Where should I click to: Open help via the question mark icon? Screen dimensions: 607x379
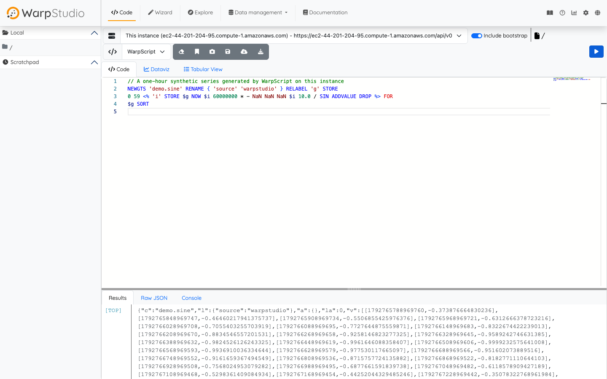[x=562, y=13]
